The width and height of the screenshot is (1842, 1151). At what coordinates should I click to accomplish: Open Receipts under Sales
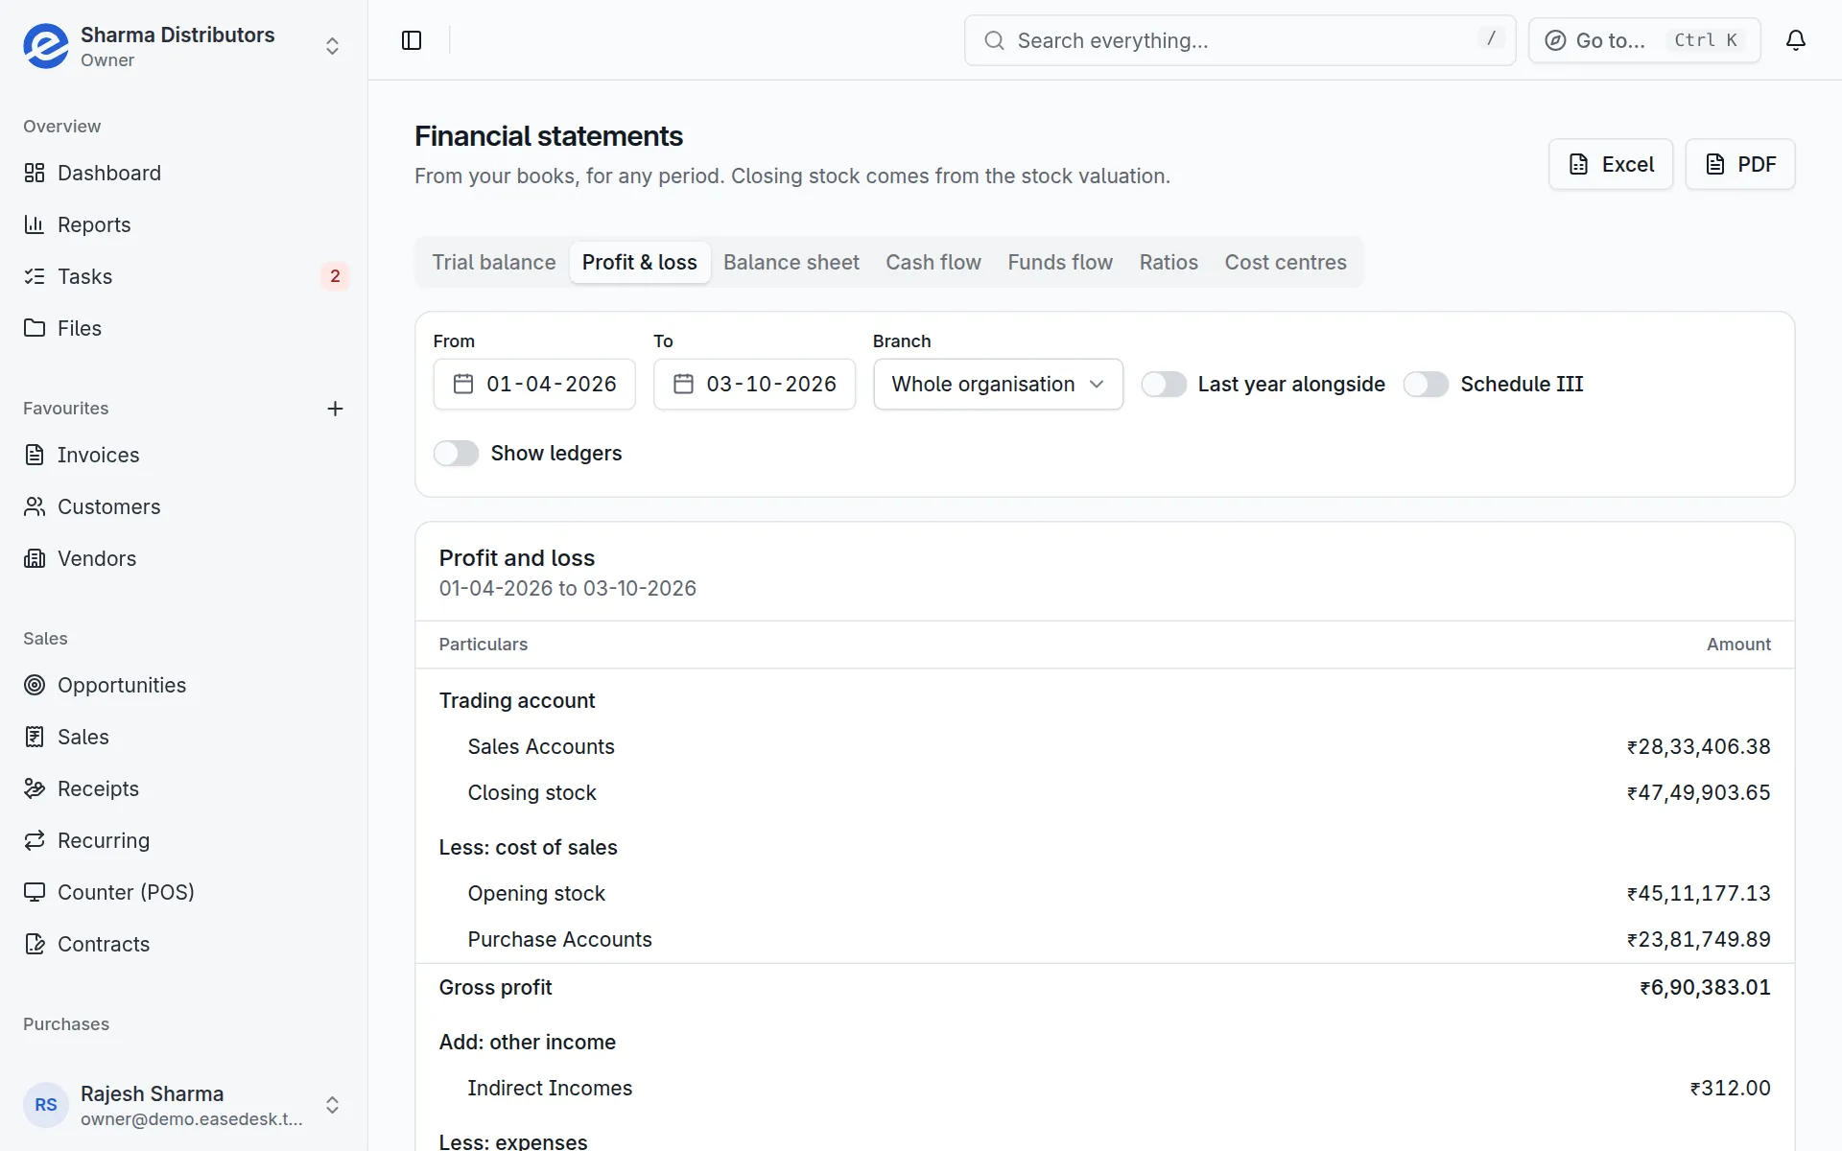tap(184, 788)
